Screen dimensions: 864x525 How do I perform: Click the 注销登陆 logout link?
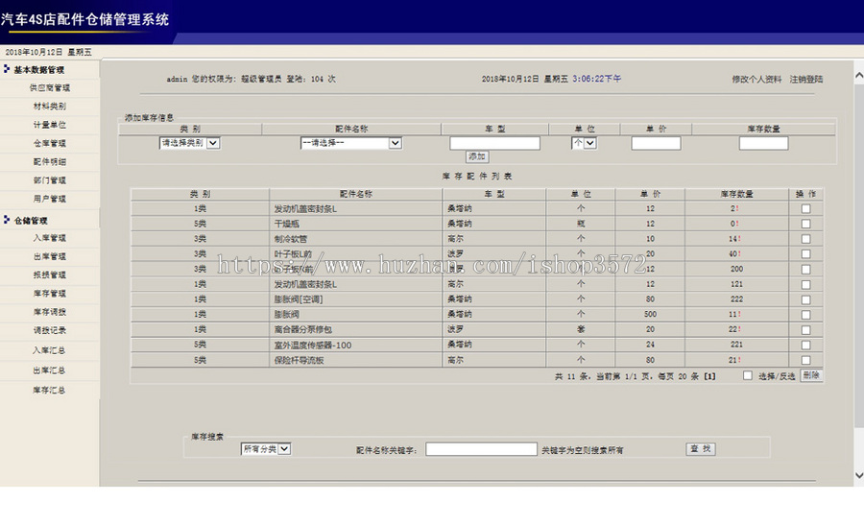(x=806, y=80)
